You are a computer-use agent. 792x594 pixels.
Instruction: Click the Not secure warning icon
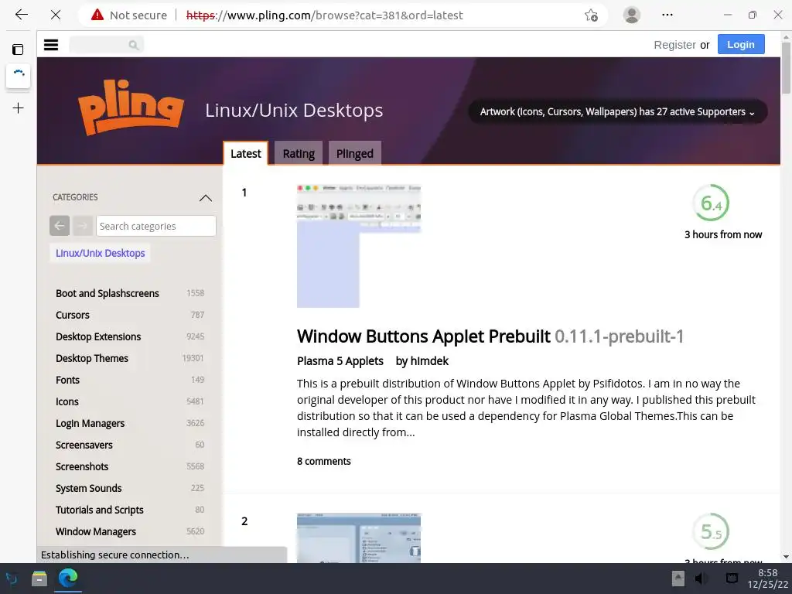pyautogui.click(x=97, y=15)
